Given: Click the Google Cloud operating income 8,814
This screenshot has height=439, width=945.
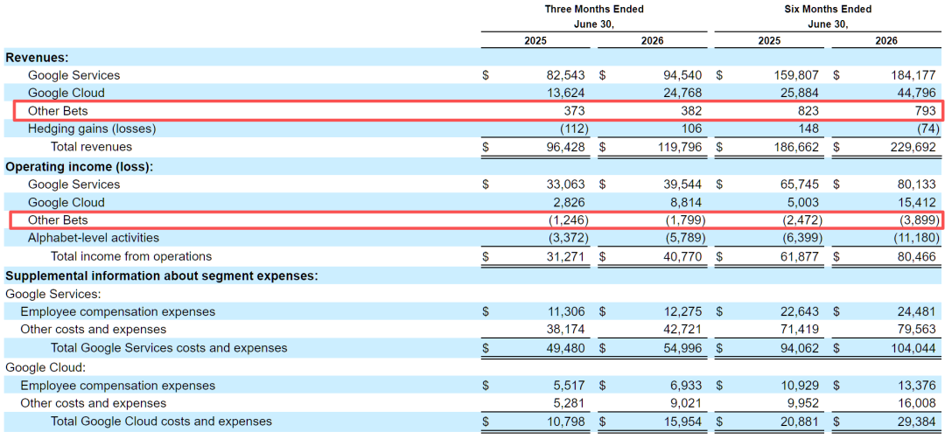Looking at the screenshot, I should (x=685, y=202).
